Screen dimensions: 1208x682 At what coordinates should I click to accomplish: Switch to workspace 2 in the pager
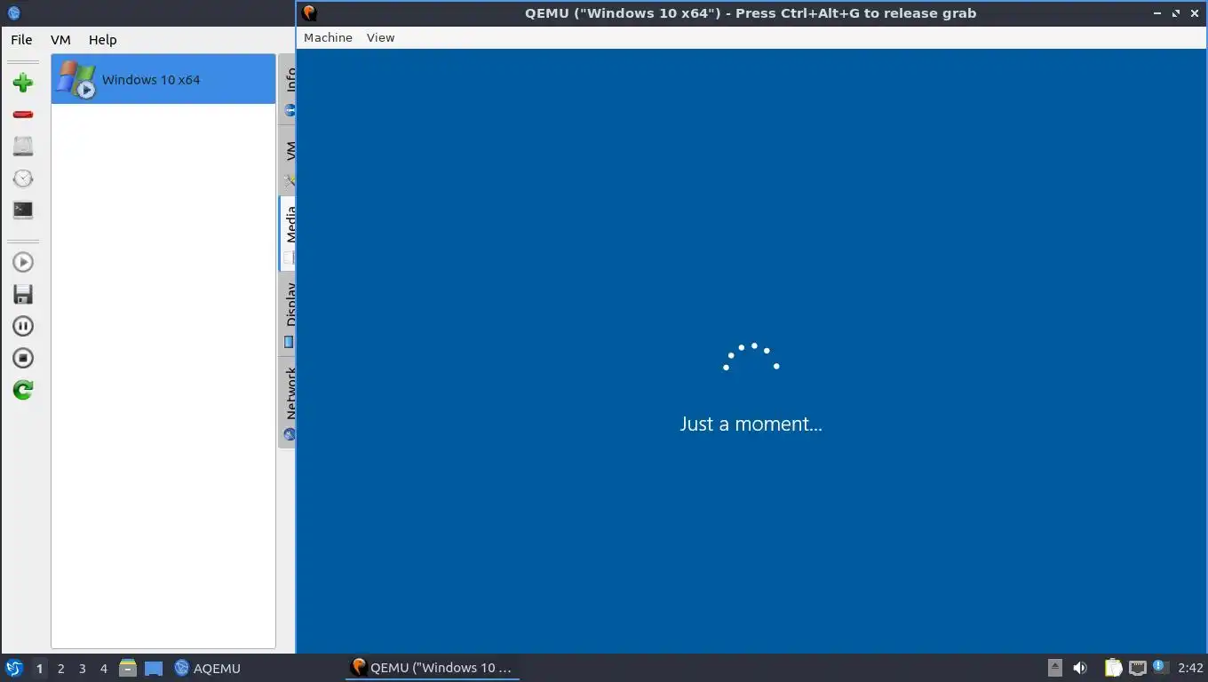tap(60, 669)
